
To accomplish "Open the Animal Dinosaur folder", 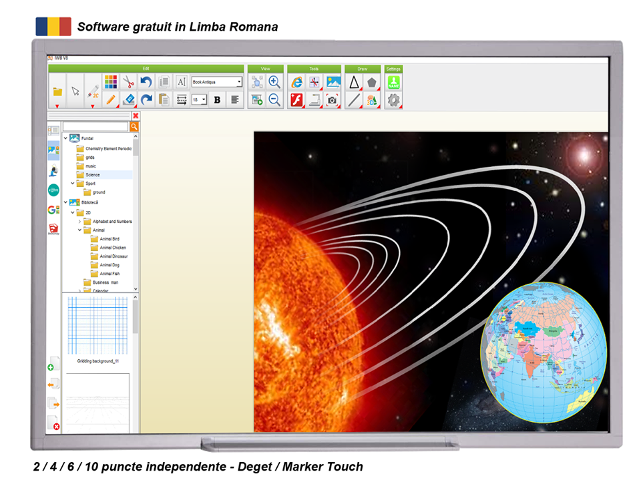I will coord(114,256).
